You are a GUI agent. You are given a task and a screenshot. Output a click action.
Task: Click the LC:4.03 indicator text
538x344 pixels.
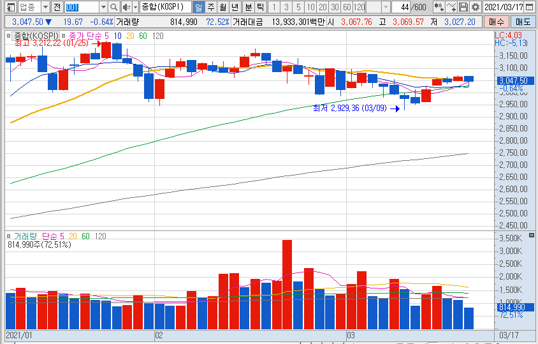point(508,35)
